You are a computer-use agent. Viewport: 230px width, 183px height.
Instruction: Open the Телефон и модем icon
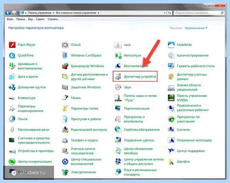coord(65,140)
